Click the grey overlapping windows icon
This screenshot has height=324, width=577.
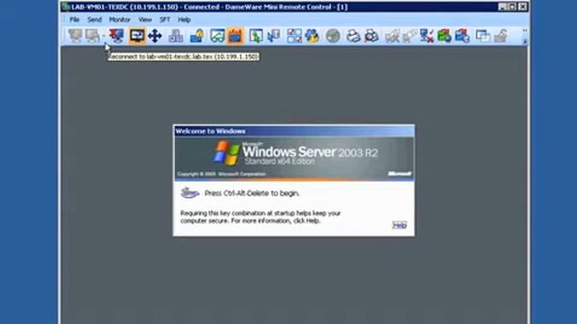pos(483,36)
